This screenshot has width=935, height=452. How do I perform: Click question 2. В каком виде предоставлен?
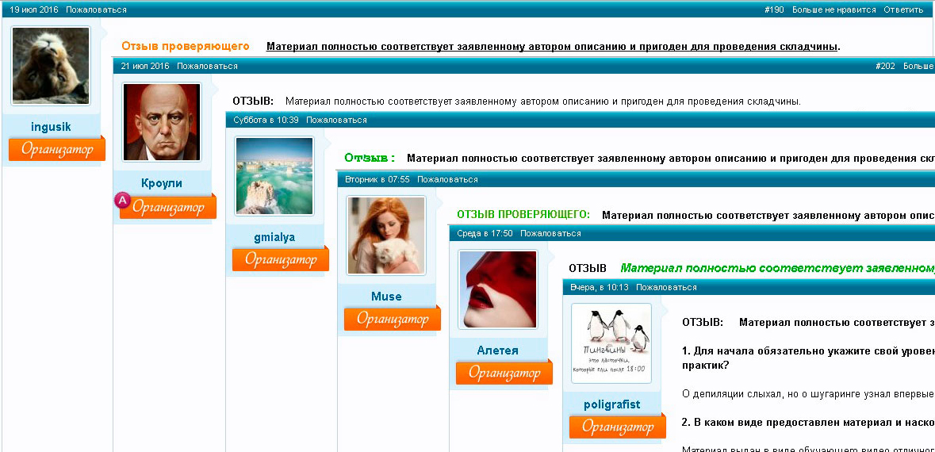click(x=809, y=422)
